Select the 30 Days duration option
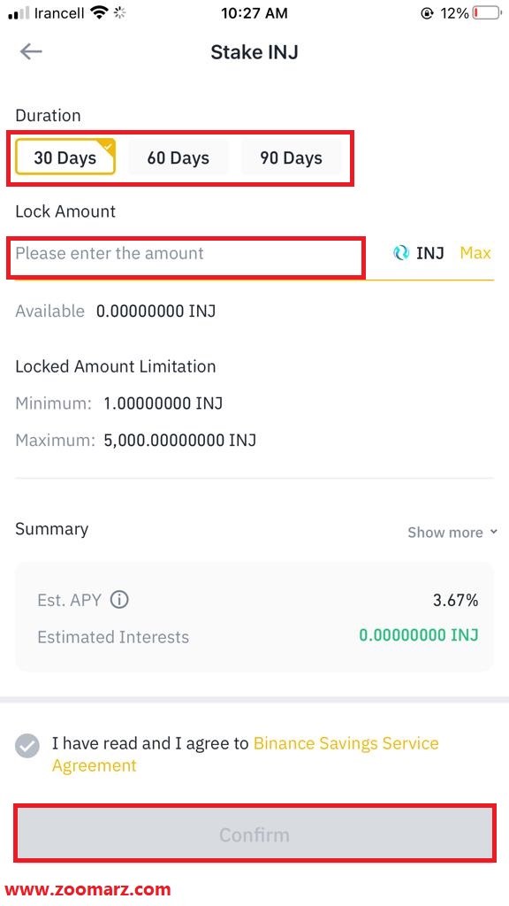Viewport: 509px width, 906px height. point(65,157)
